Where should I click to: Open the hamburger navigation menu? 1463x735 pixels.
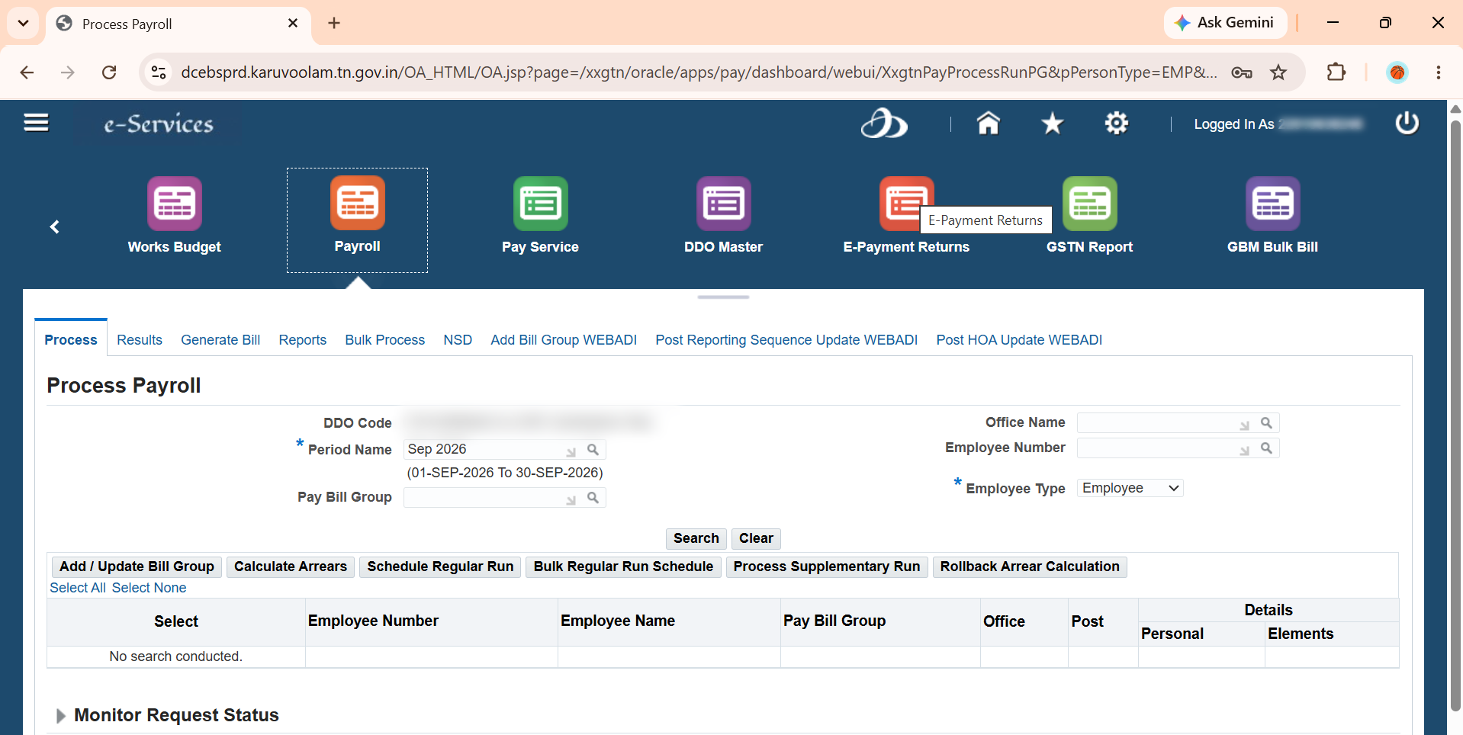point(36,123)
